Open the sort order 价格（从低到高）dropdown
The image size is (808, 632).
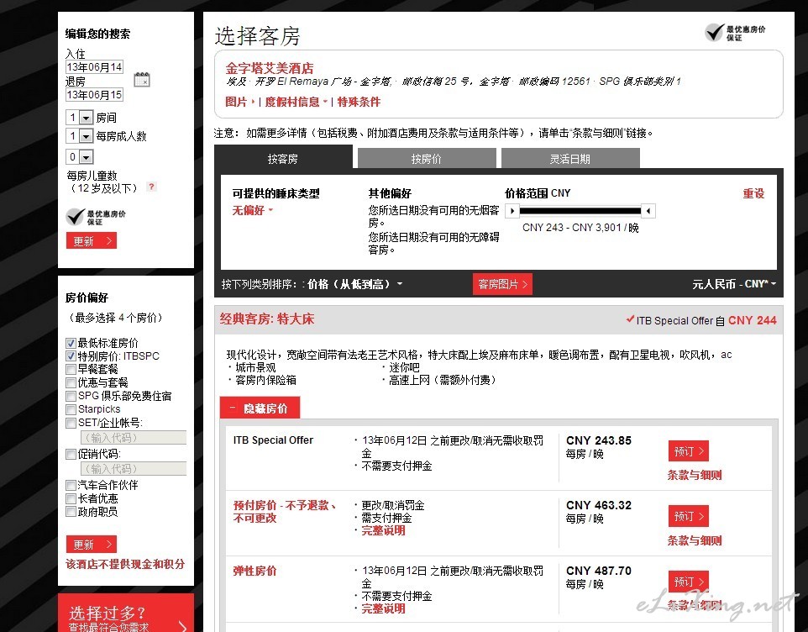355,284
